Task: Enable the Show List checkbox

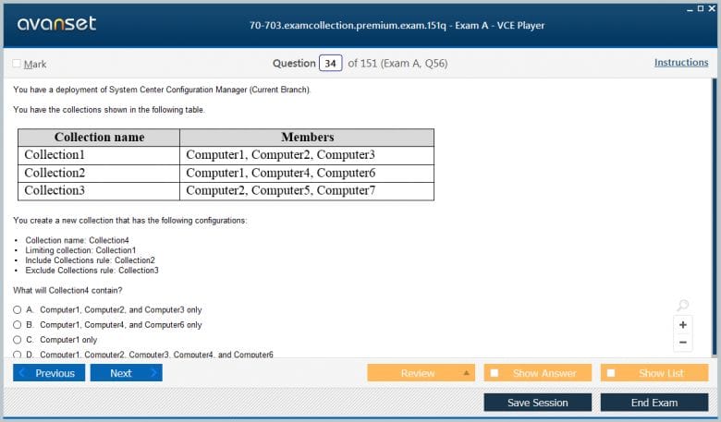Action: (611, 373)
